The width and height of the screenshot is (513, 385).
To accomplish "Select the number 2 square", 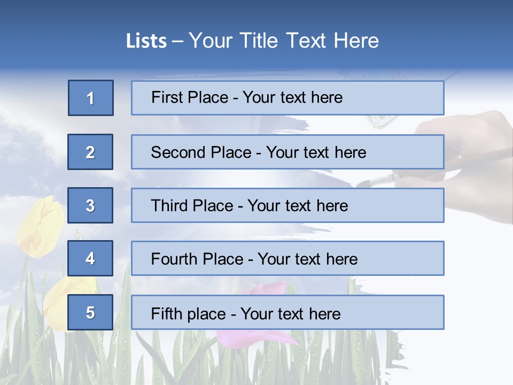I will (x=90, y=152).
